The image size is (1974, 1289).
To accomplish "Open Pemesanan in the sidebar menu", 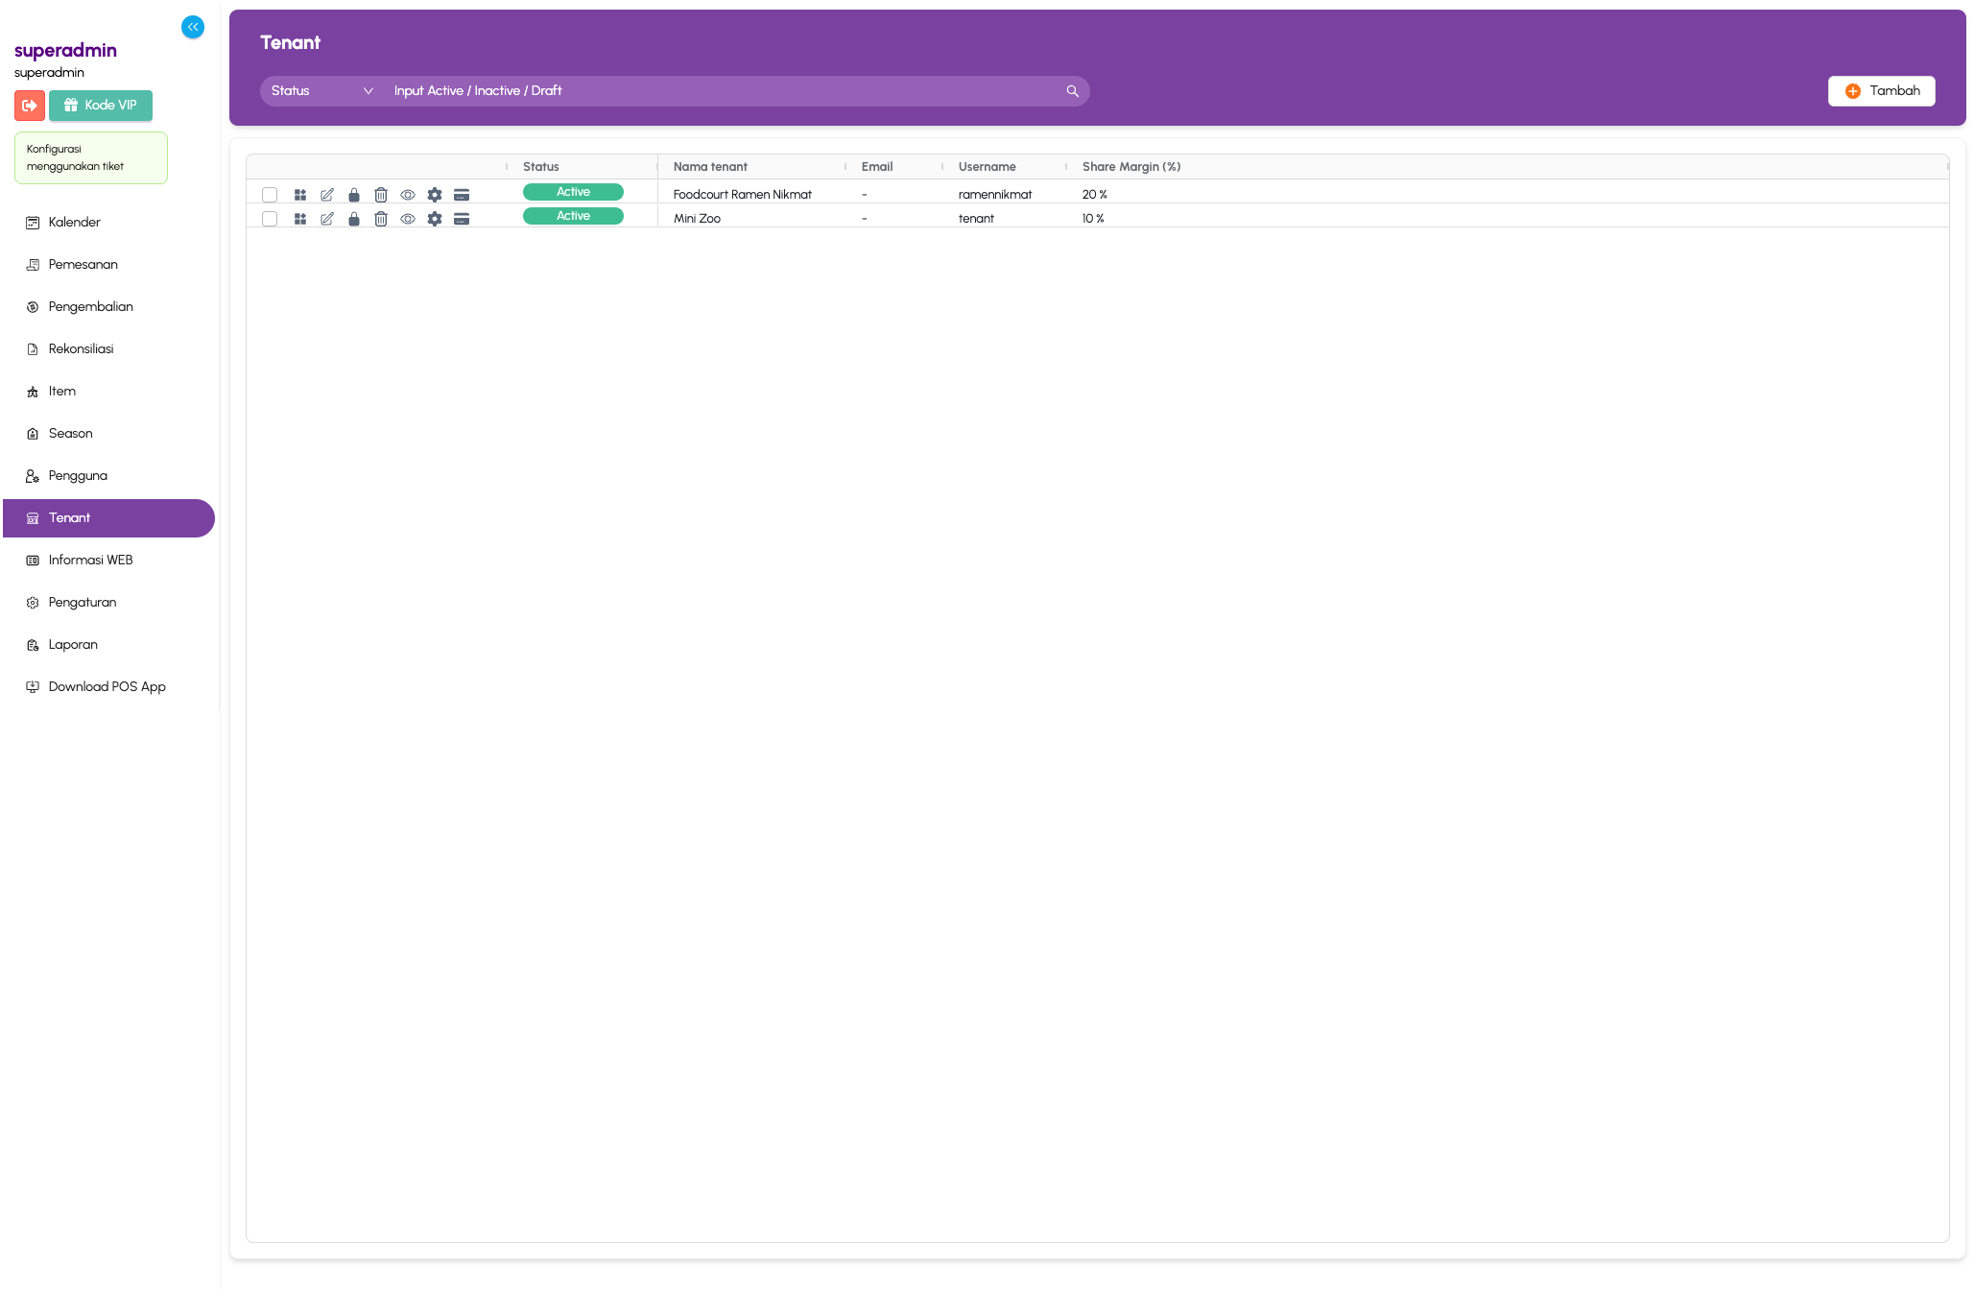I will click(x=83, y=265).
